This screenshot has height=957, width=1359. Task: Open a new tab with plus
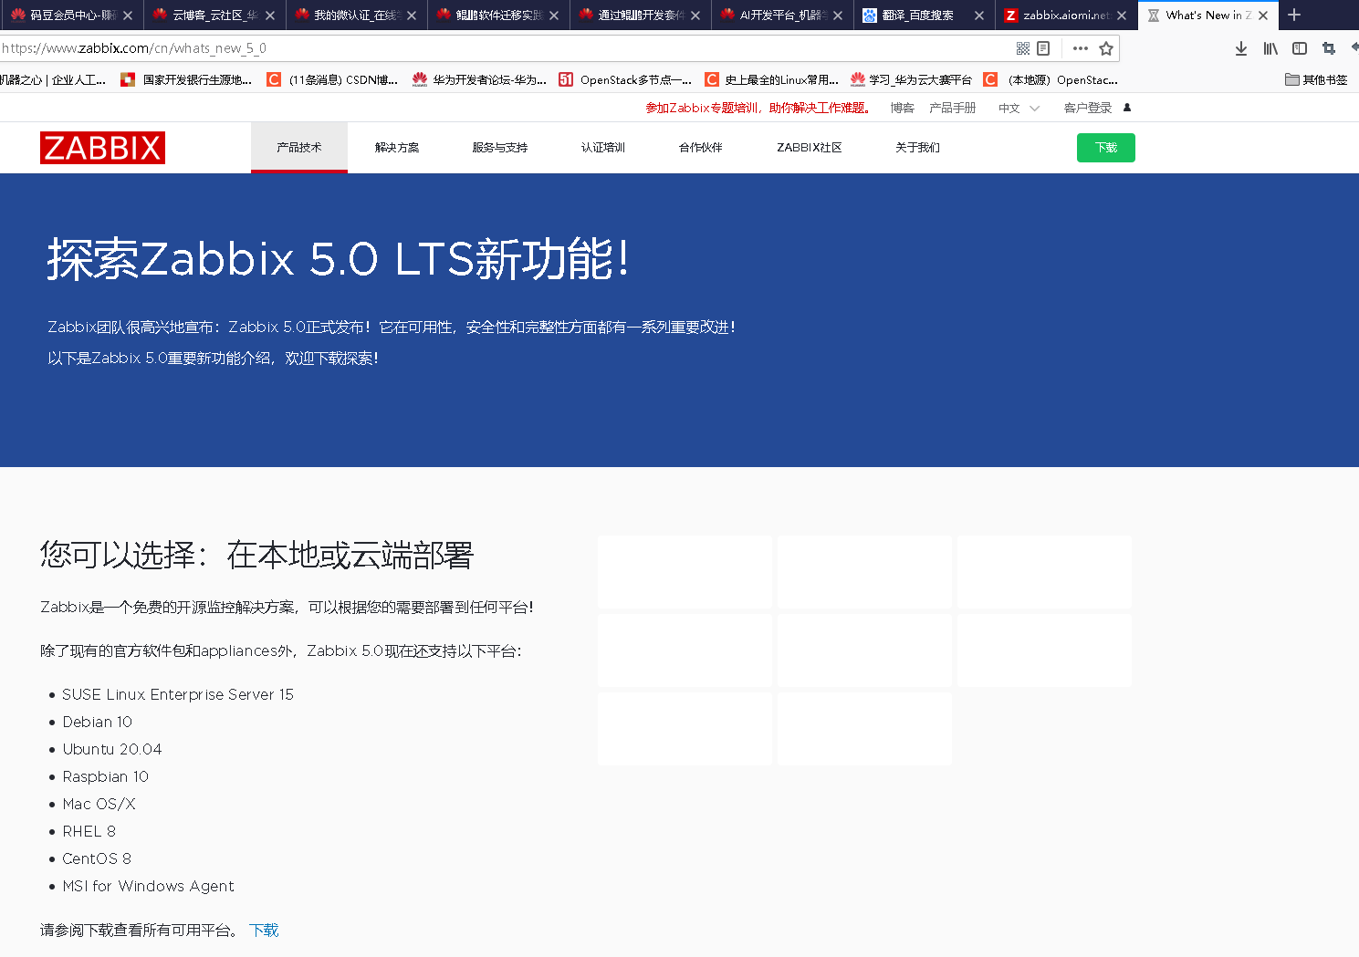click(1294, 15)
